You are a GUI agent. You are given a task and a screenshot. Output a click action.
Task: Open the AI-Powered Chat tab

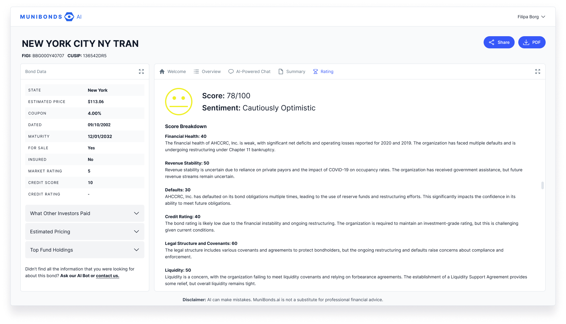point(250,71)
